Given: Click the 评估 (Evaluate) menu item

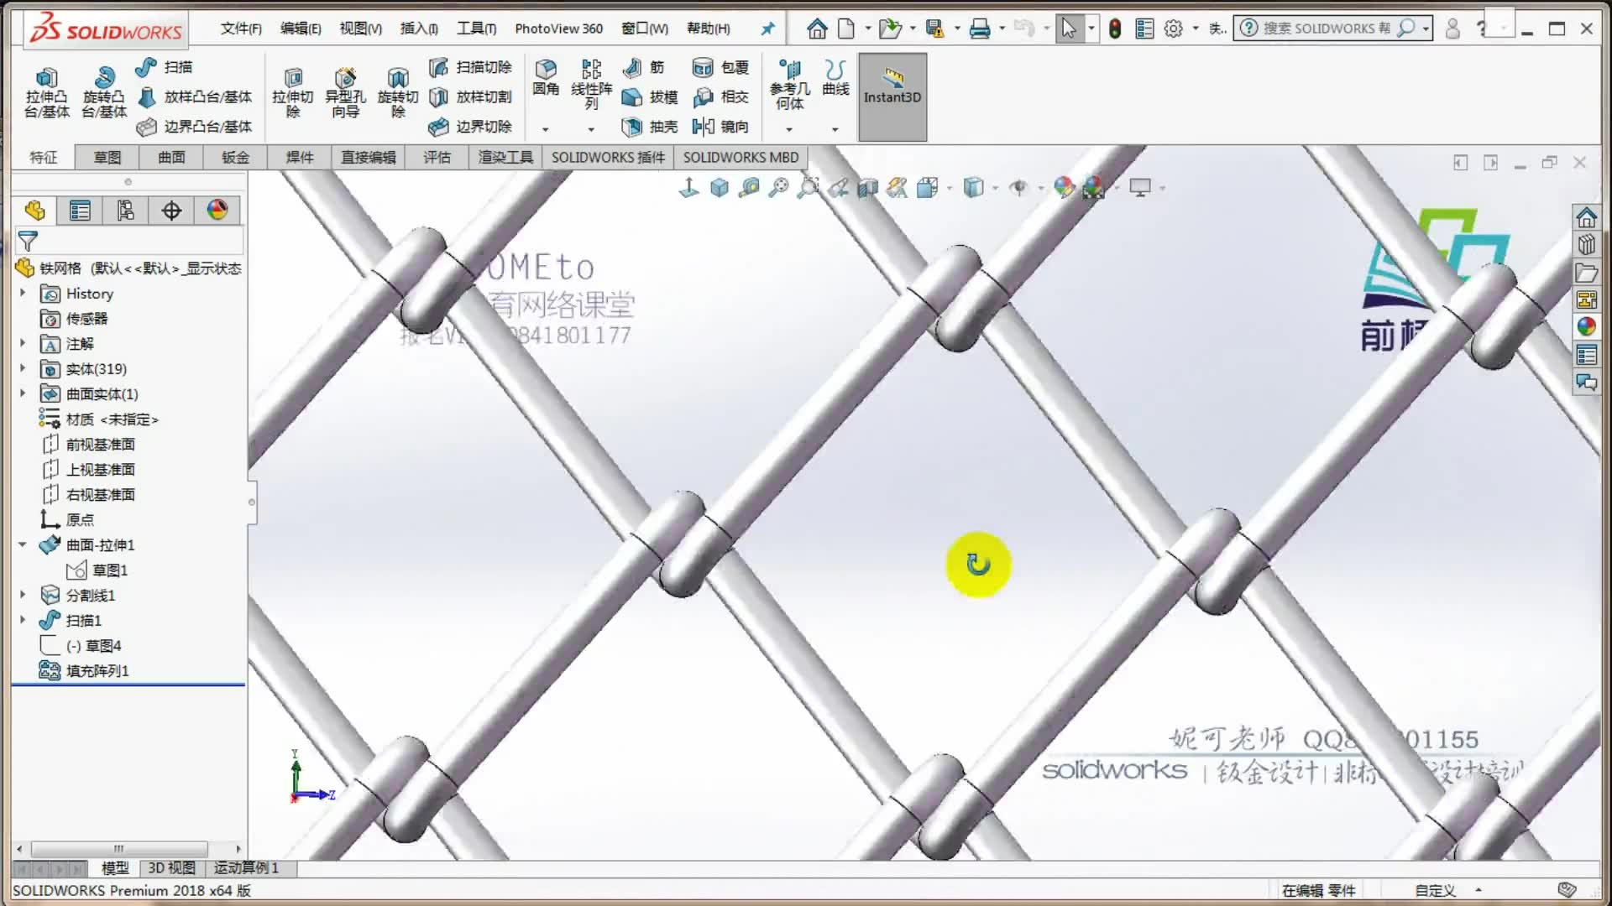Looking at the screenshot, I should 437,157.
